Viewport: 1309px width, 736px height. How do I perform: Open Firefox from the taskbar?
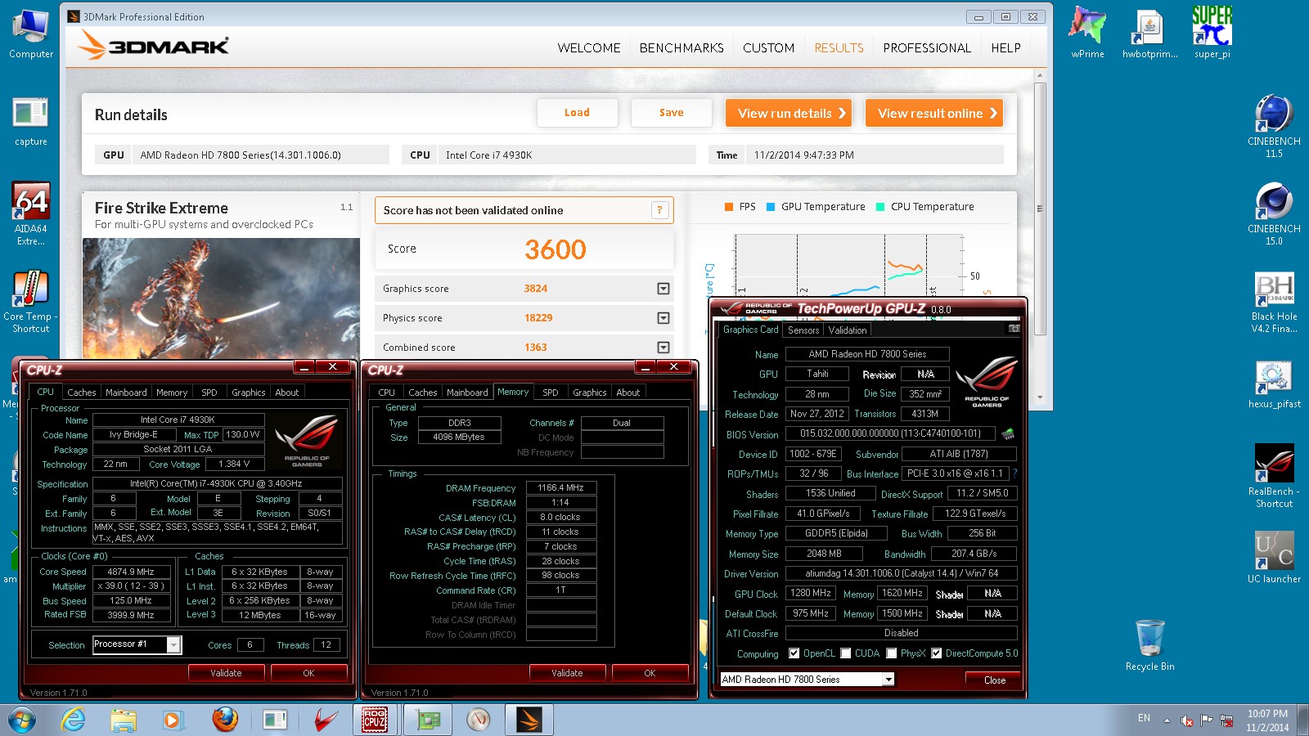pos(225,720)
